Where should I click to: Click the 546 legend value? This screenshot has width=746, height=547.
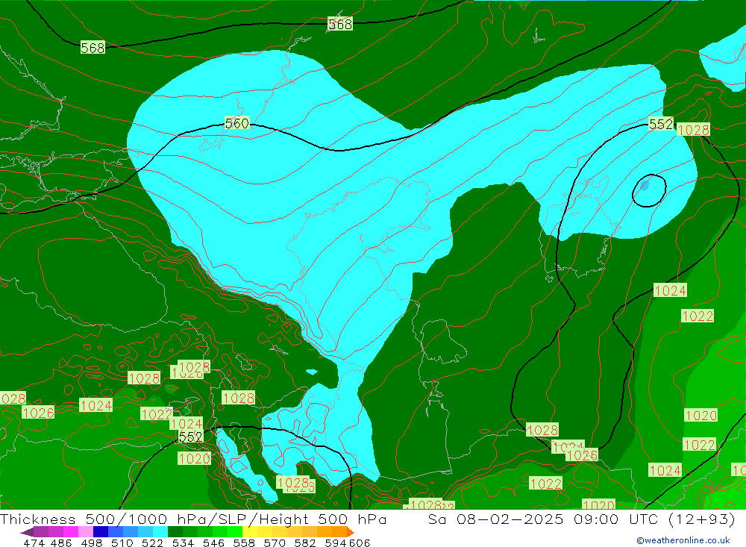[x=213, y=543]
